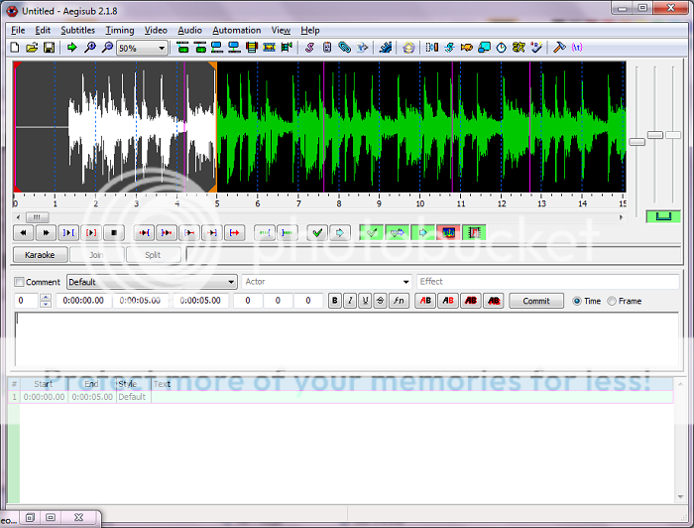Select the Time radio button

coord(578,301)
